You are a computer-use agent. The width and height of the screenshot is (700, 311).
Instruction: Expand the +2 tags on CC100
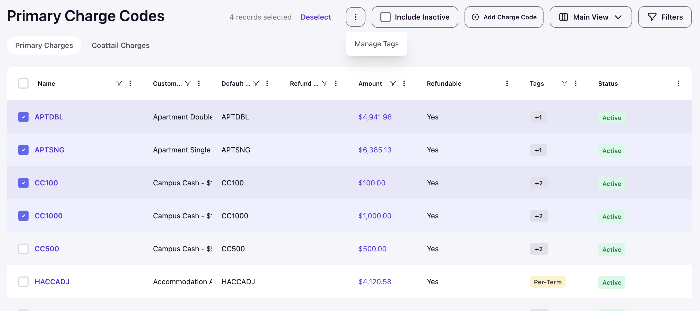tap(539, 183)
